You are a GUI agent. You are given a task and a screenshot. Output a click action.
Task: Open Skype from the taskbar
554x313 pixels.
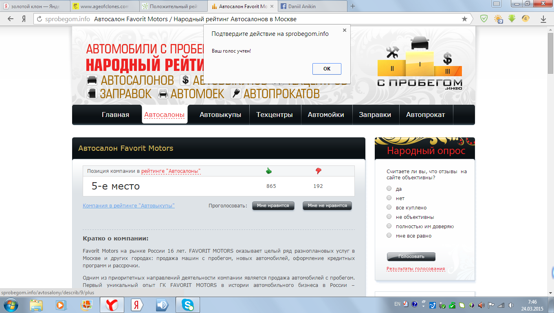[x=188, y=305]
